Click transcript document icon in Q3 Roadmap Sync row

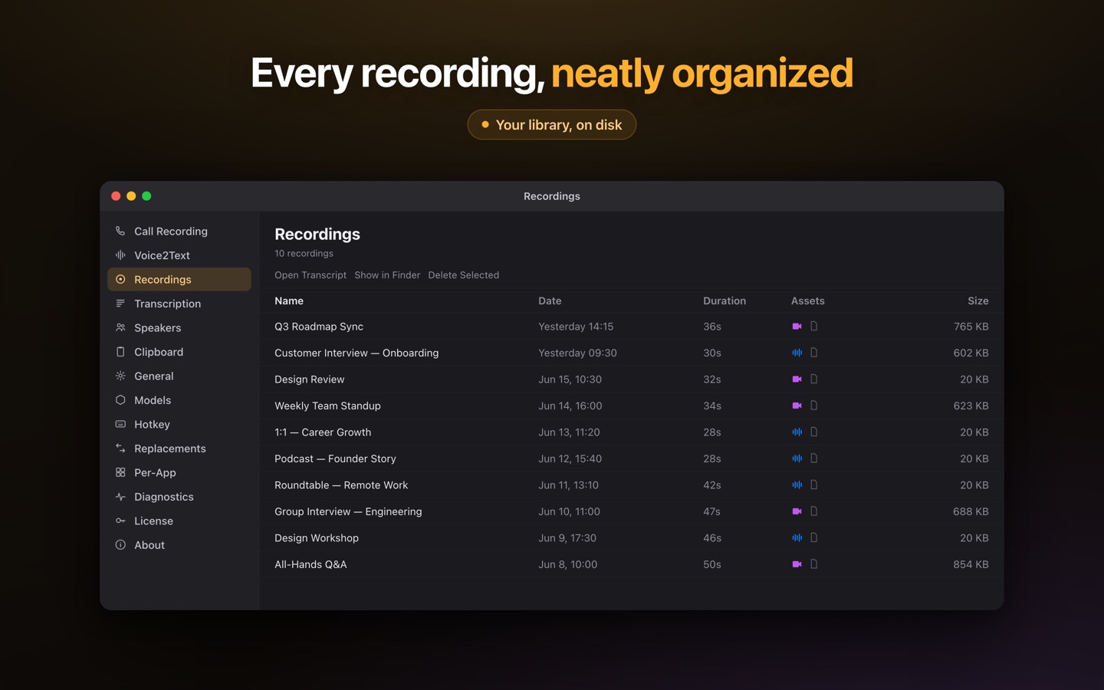click(x=813, y=327)
